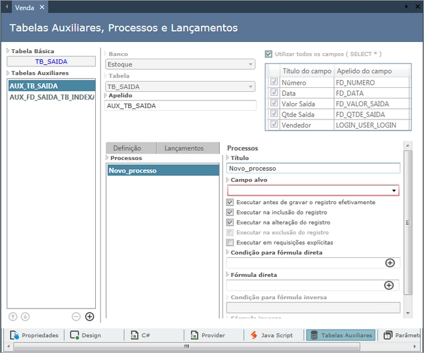This screenshot has width=424, height=353.
Task: Click the TB_SAIDA basic table button
Action: tap(51, 62)
